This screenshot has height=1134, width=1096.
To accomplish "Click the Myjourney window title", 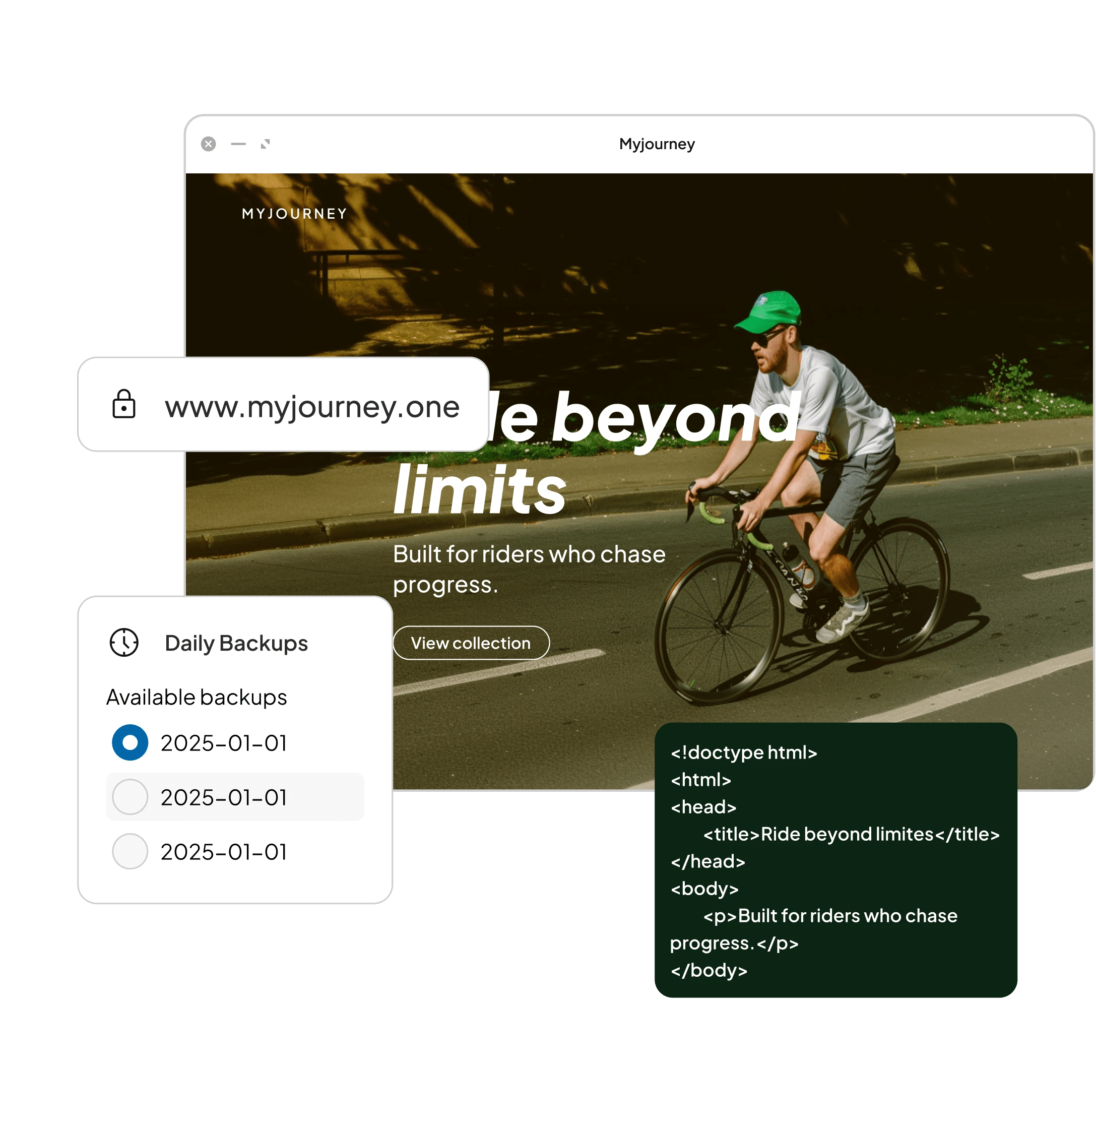I will (x=657, y=144).
